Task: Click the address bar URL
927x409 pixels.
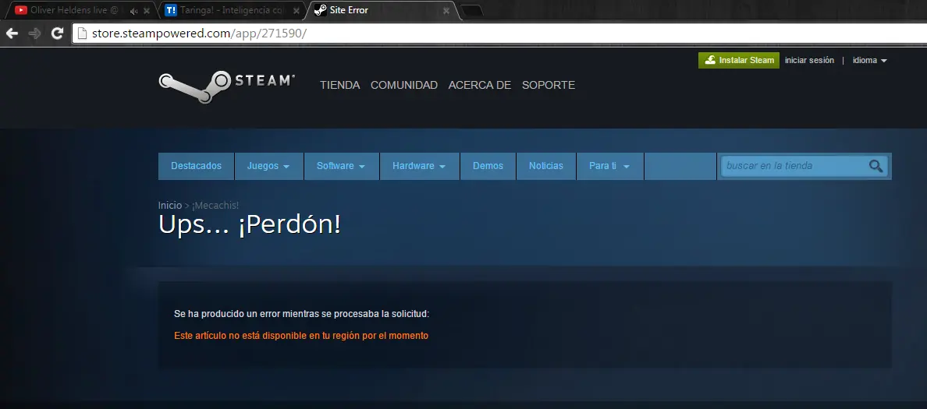Action: pyautogui.click(x=199, y=33)
